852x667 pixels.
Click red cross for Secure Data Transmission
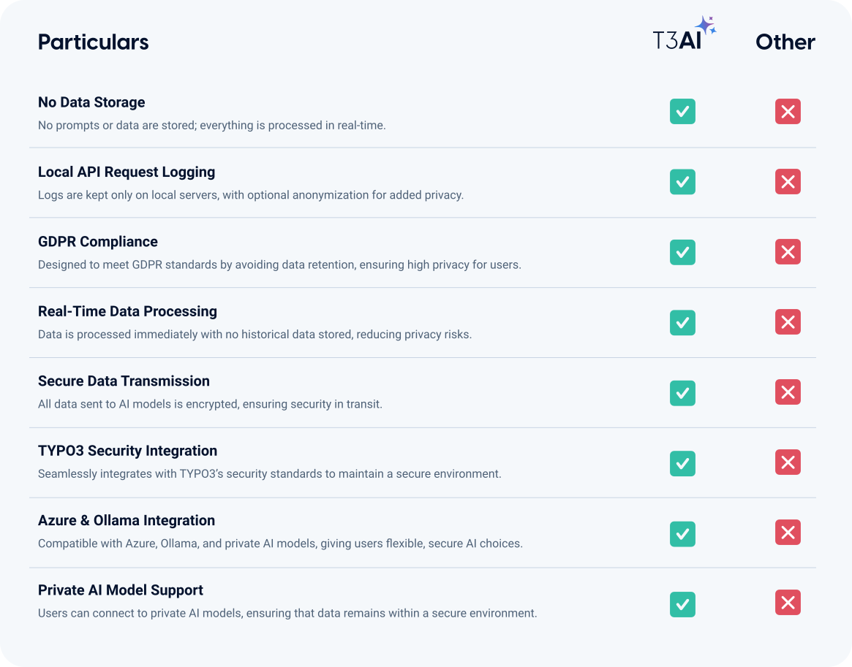click(x=788, y=392)
